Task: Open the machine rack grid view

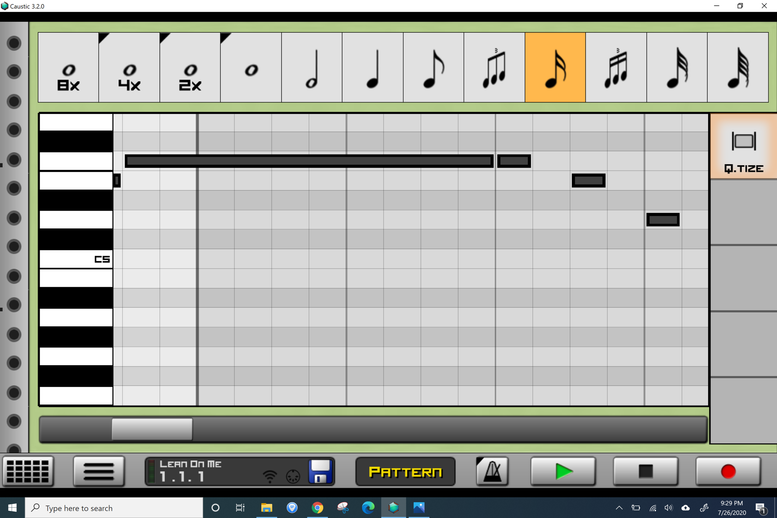Action: (28, 471)
